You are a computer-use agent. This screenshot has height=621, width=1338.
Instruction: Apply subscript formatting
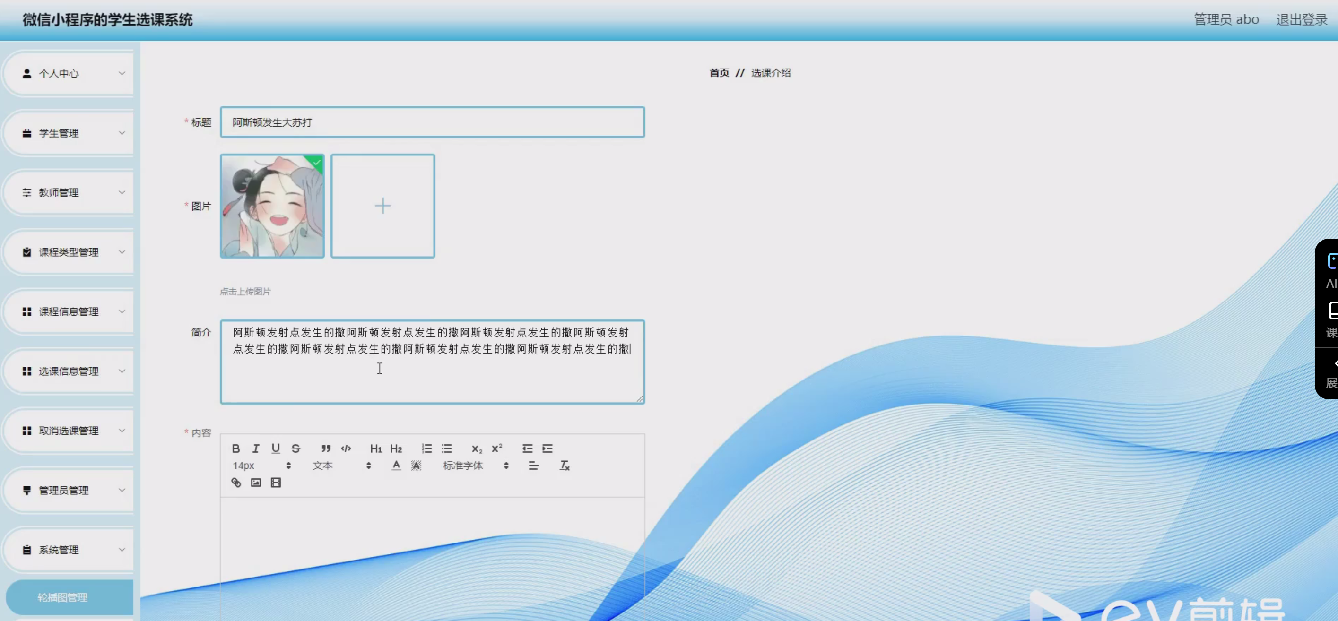pos(477,448)
